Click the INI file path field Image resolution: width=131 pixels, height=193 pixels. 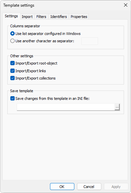tap(66, 107)
